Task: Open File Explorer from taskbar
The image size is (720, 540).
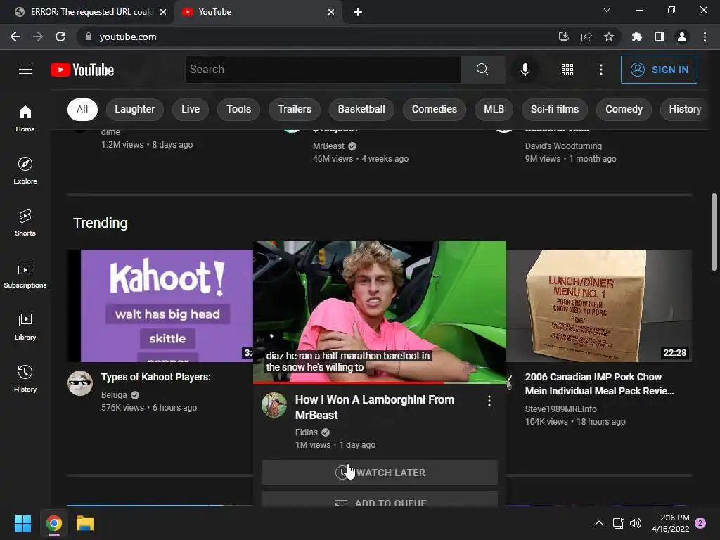Action: pyautogui.click(x=85, y=523)
